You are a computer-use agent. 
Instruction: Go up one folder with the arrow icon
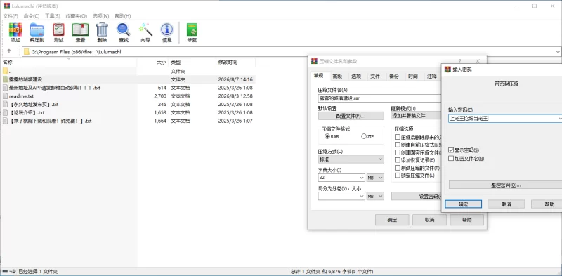9,51
